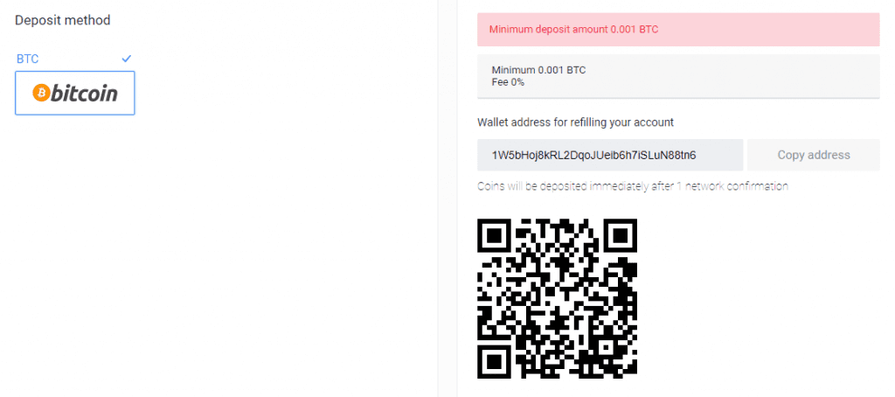Click the vertical divider left of the deposit details
The image size is (895, 397).
click(437, 198)
